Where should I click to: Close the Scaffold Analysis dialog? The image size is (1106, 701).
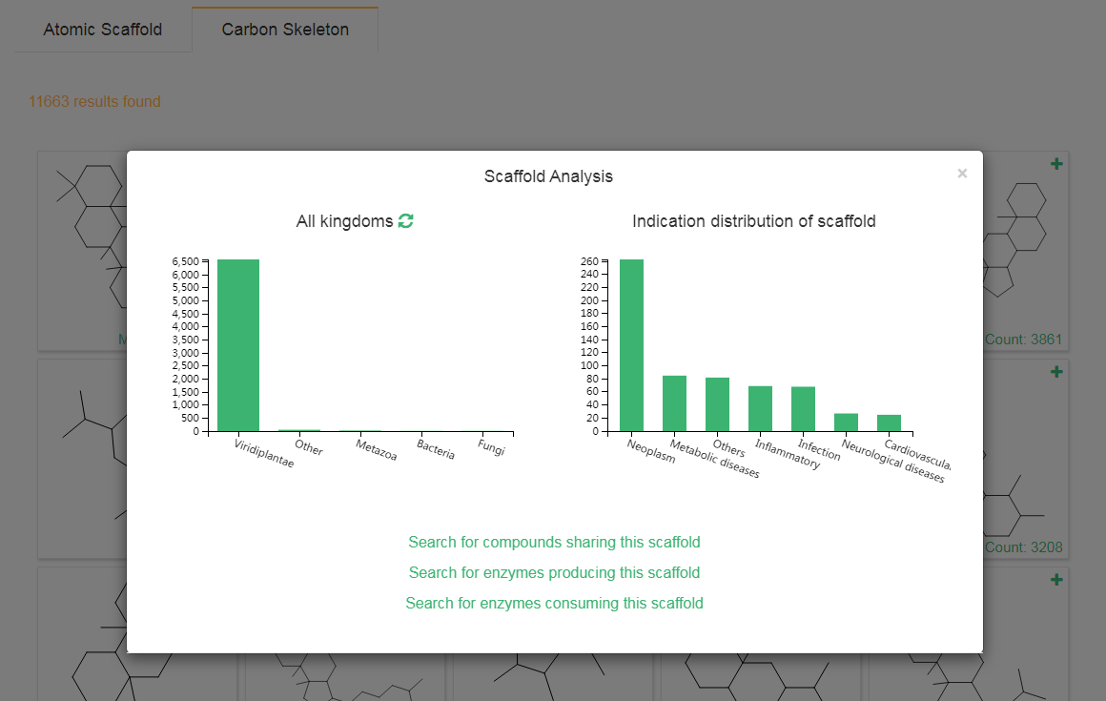(x=962, y=173)
